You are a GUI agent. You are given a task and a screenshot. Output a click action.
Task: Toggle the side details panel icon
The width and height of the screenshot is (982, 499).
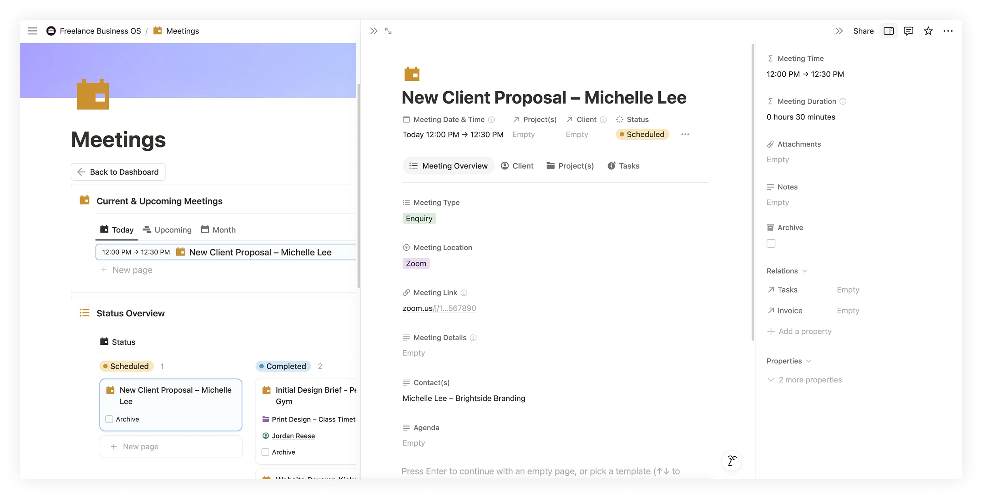pyautogui.click(x=889, y=31)
